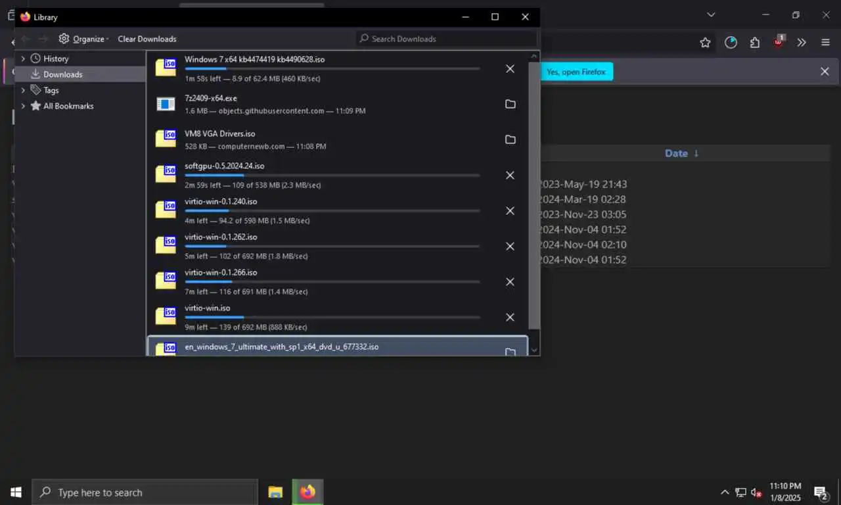The width and height of the screenshot is (841, 505).
Task: Click the Windows 7 x64 kb4474419 progress bar
Action: (332, 68)
